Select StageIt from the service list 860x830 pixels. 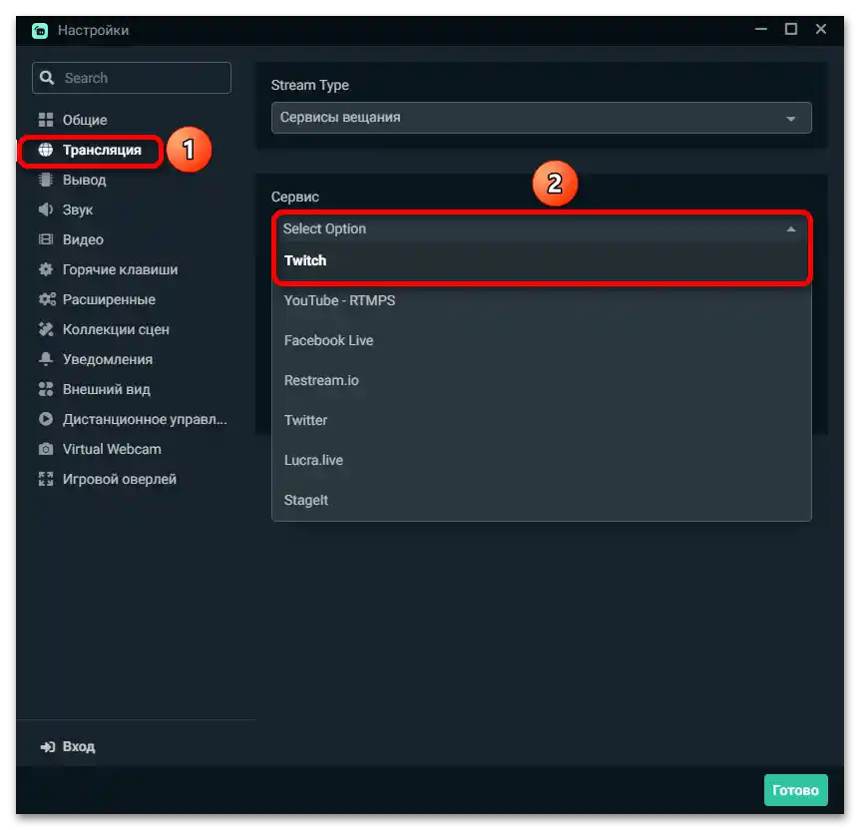click(541, 500)
